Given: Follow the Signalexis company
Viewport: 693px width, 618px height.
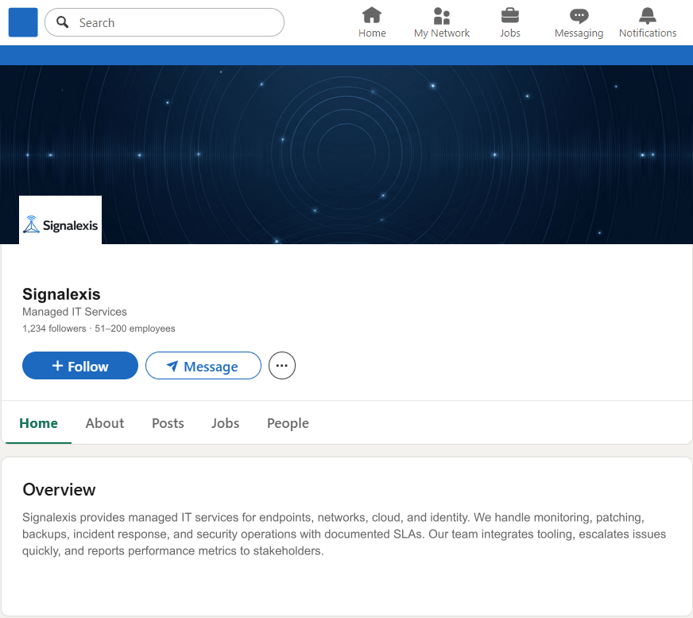Looking at the screenshot, I should click(79, 366).
